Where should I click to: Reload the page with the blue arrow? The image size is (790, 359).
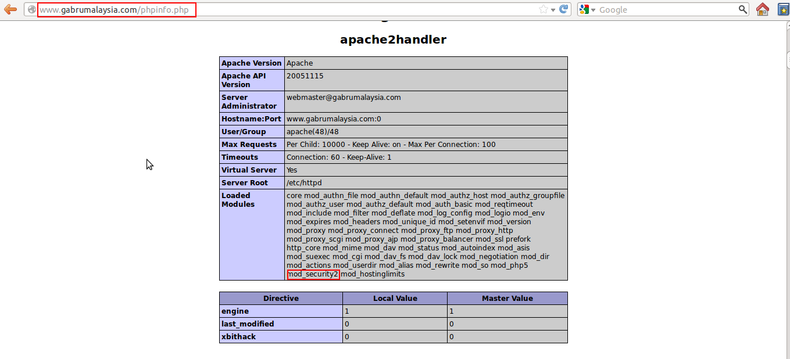tap(563, 9)
